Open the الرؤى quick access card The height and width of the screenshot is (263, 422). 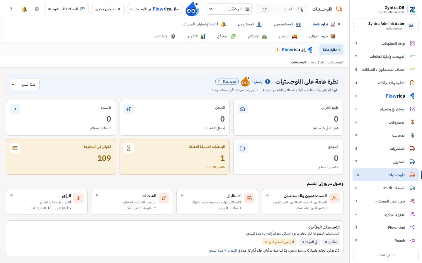47,202
